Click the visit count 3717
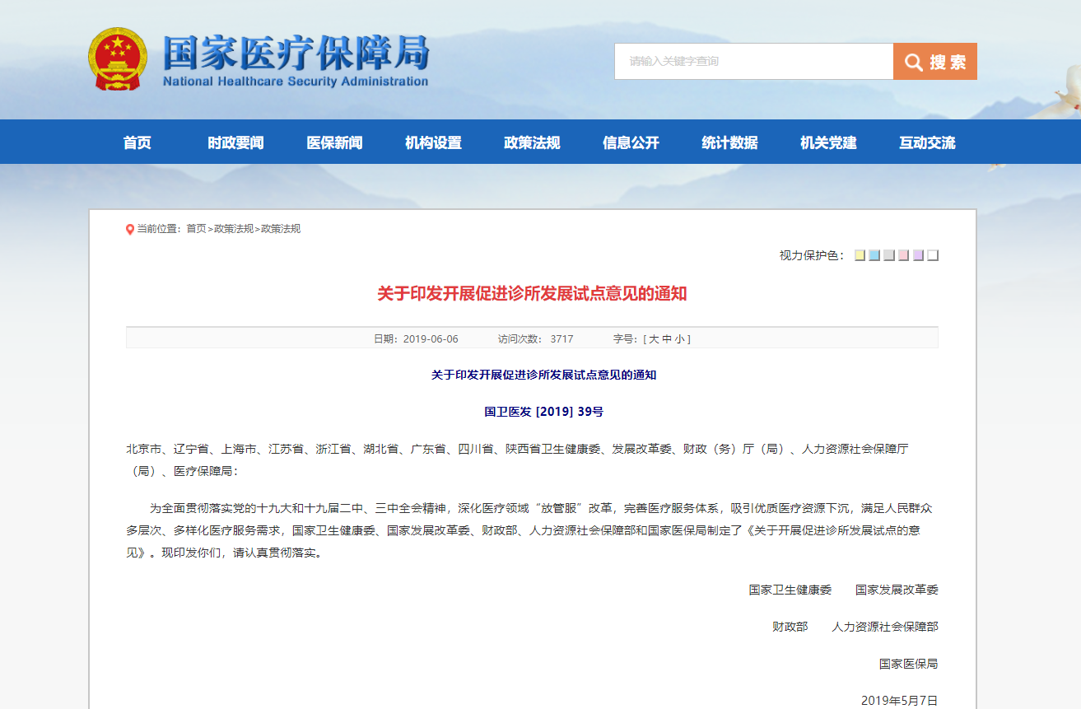This screenshot has height=709, width=1081. tap(561, 339)
